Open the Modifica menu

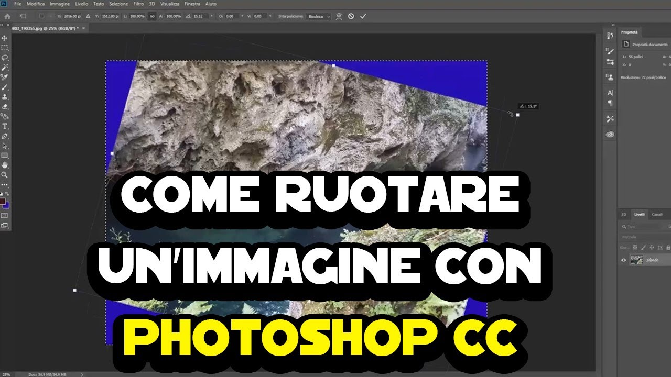pos(35,4)
